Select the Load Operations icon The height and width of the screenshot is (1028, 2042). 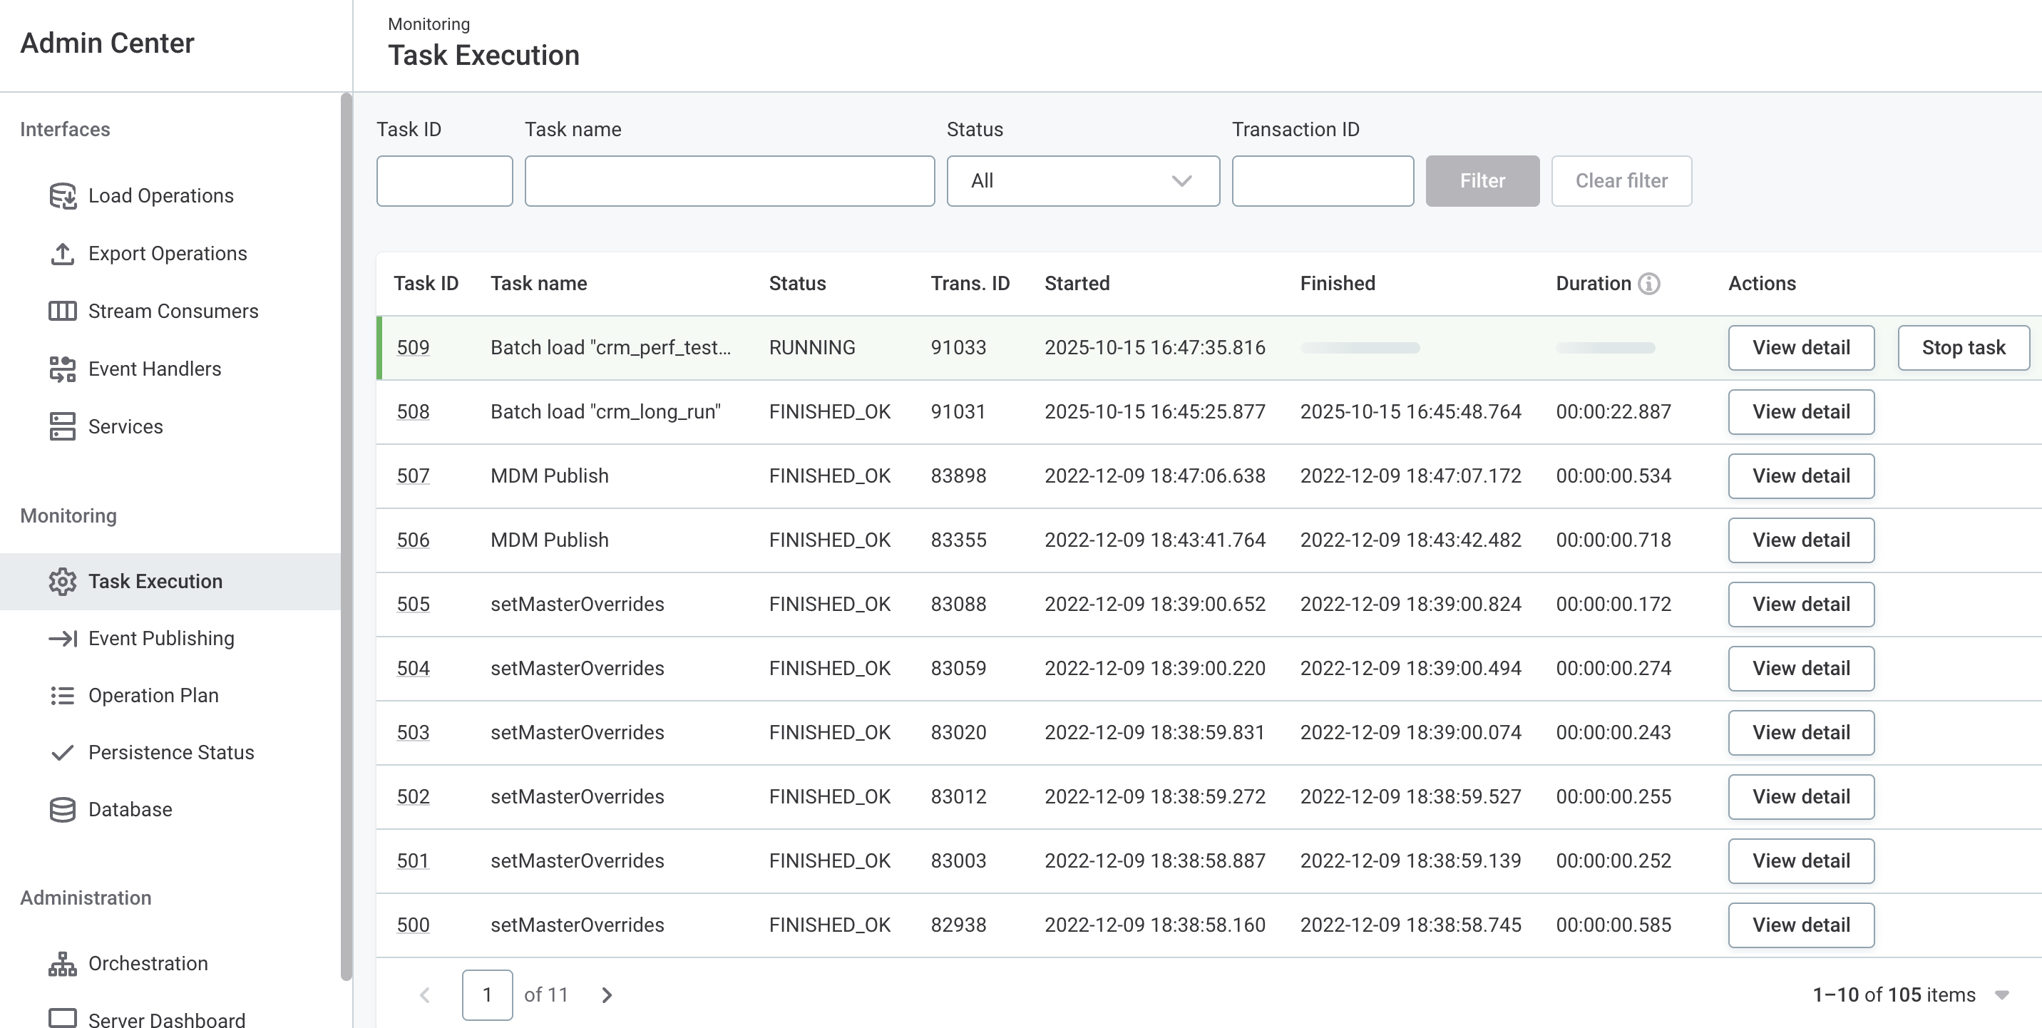click(x=63, y=196)
